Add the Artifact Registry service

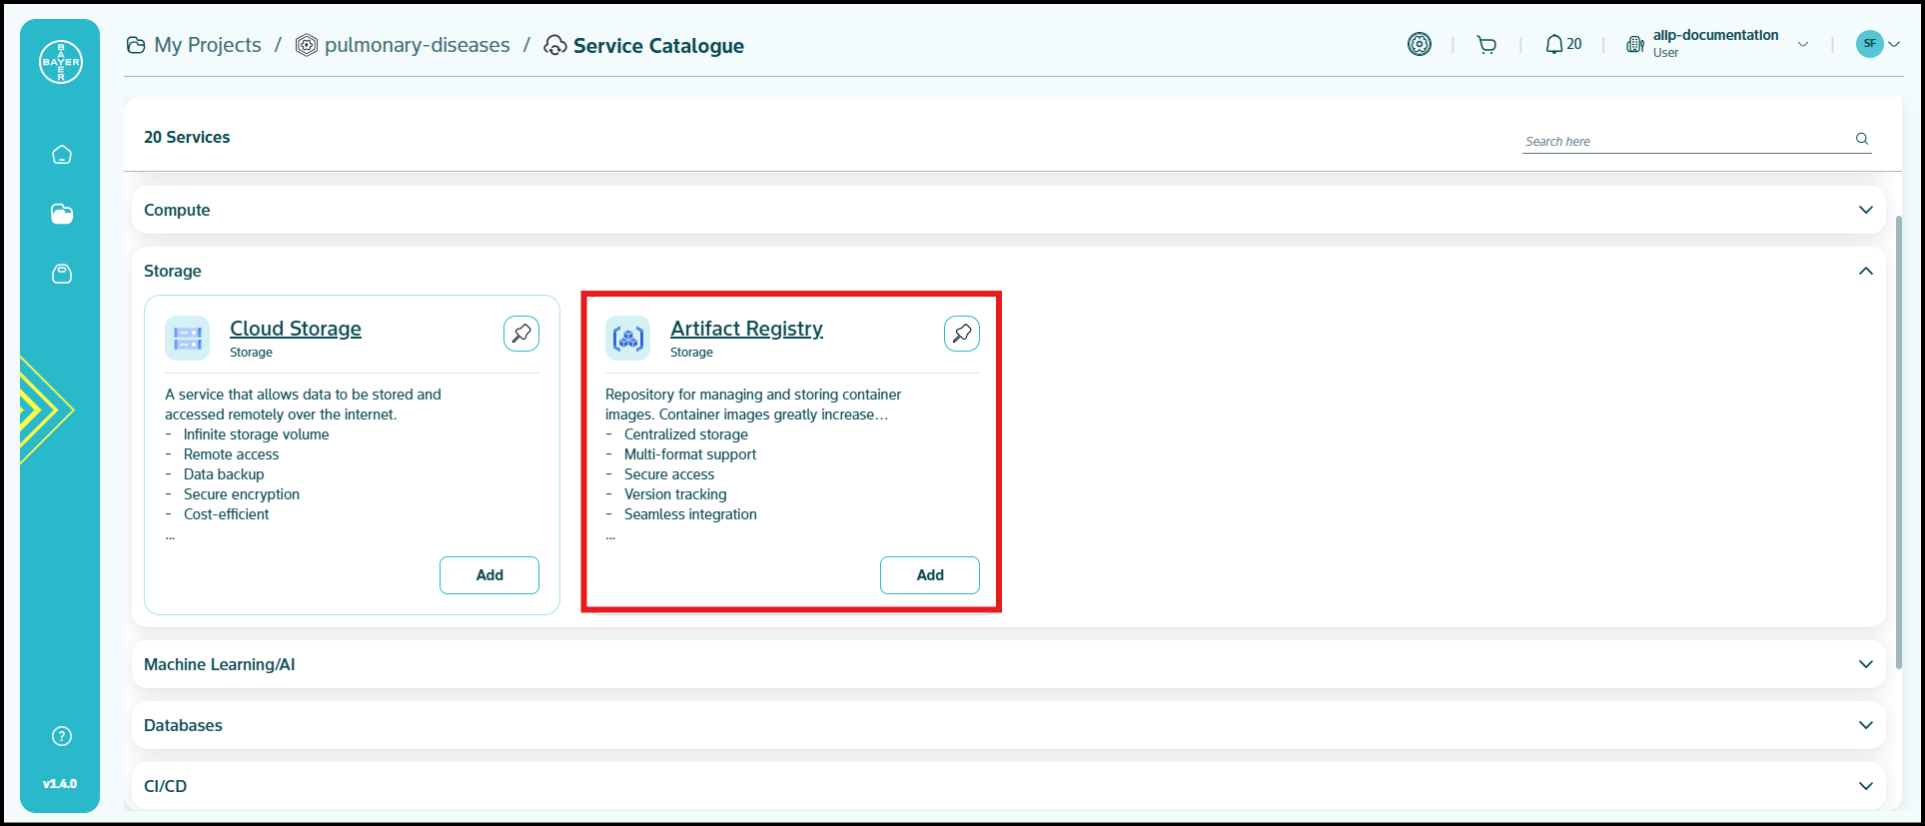(929, 575)
